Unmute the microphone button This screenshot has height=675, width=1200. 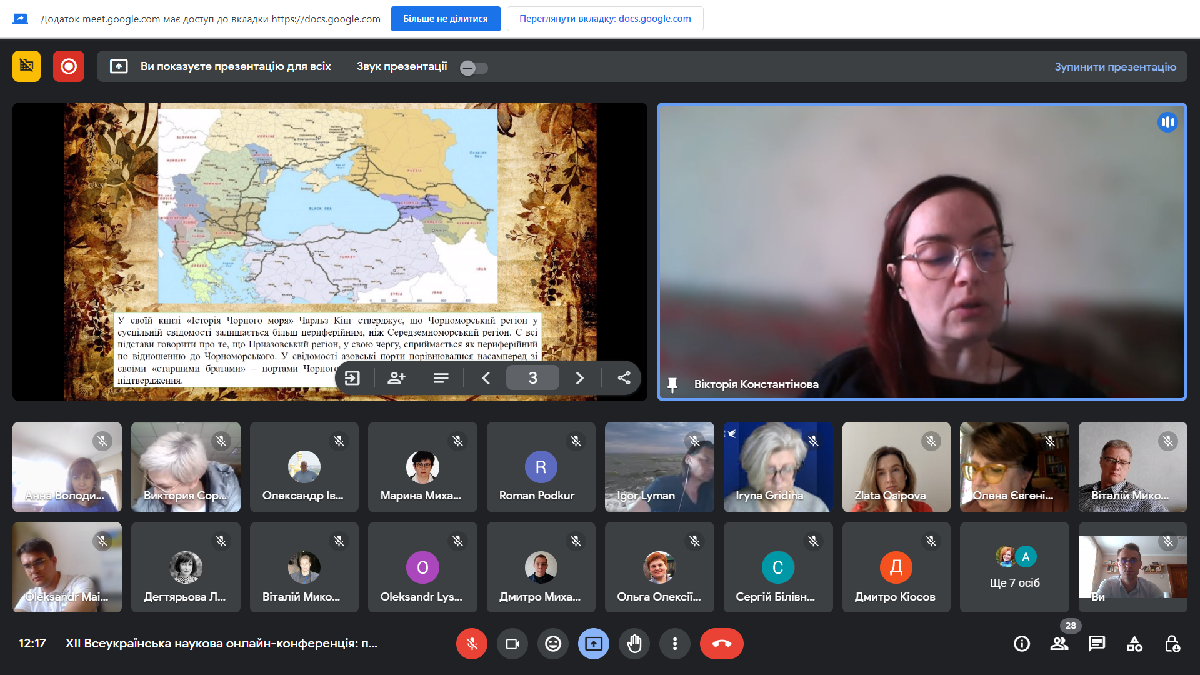(x=471, y=644)
